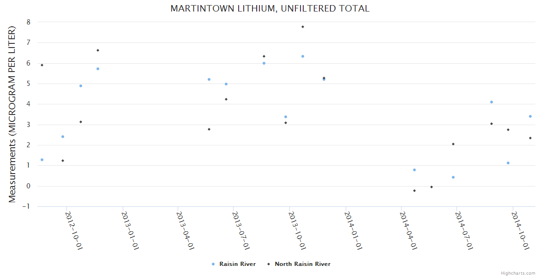The width and height of the screenshot is (540, 277).
Task: Select the North Raisin River point below zero
Action: [414, 191]
